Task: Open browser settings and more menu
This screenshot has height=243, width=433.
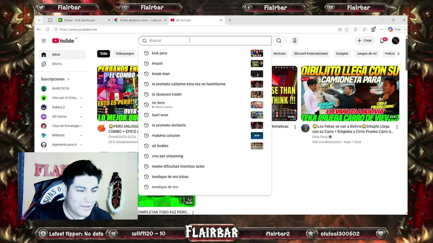Action: tap(382, 29)
